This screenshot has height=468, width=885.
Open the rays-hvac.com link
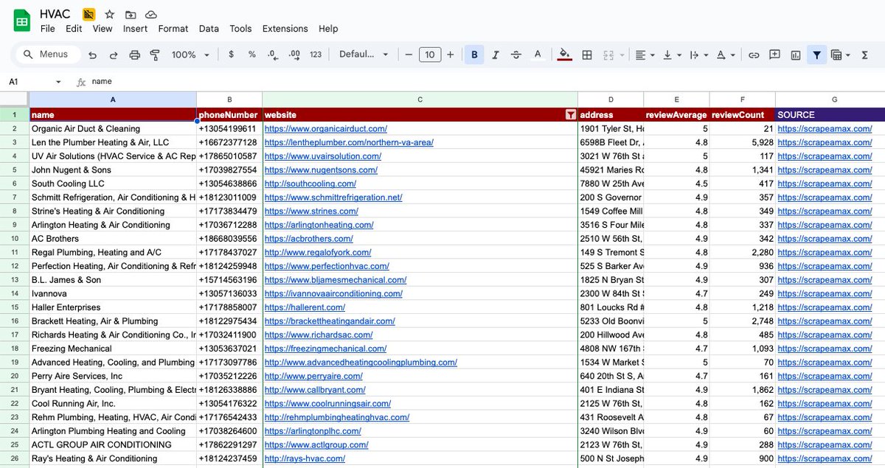click(x=305, y=458)
